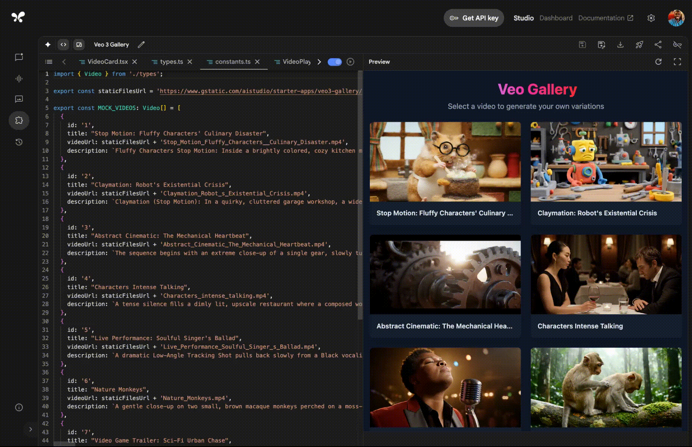The width and height of the screenshot is (692, 447).
Task: Click the "Abstract Cinematic: The Mechanical Hea..." card title
Action: [x=444, y=326]
